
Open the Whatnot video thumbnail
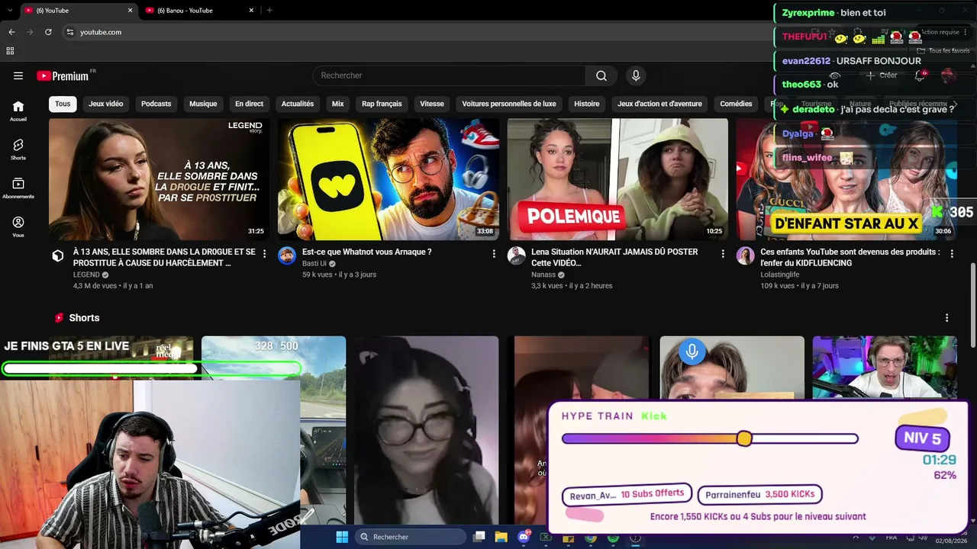389,179
